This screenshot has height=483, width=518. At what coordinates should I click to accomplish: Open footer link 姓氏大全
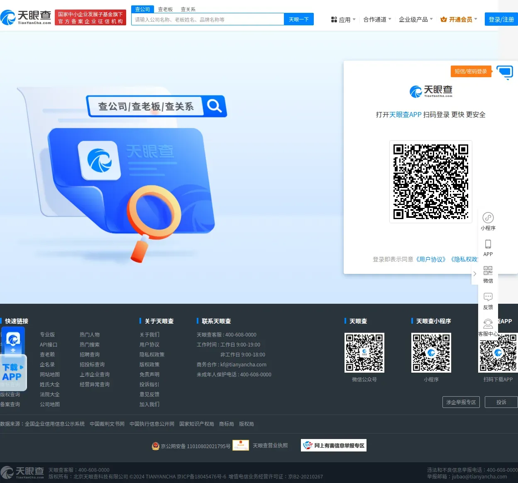tap(50, 384)
